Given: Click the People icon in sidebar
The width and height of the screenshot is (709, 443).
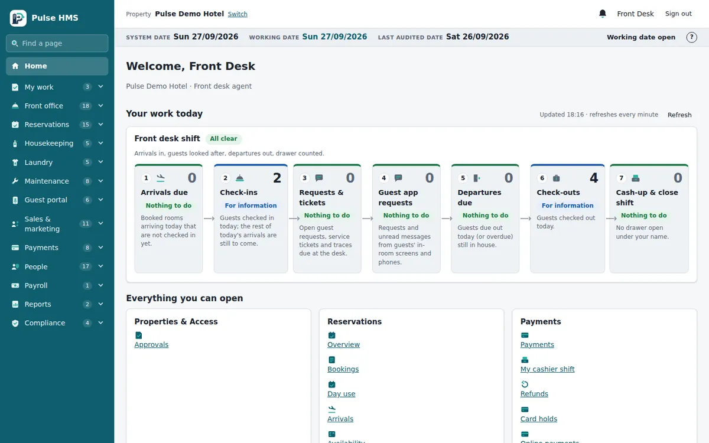Looking at the screenshot, I should click(x=15, y=267).
